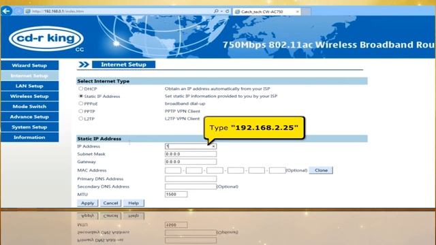Click the "Static IP Address" section header text
The image size is (436, 245).
click(x=99, y=139)
